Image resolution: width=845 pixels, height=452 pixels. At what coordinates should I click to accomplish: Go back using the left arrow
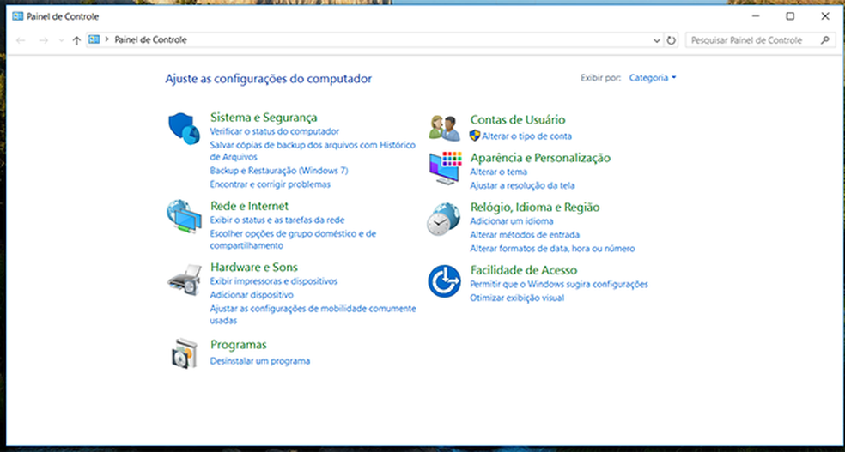(x=21, y=40)
